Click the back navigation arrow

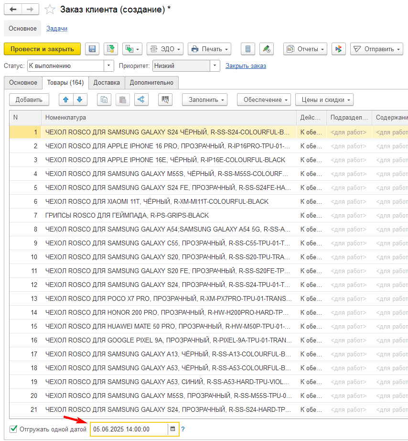13,10
